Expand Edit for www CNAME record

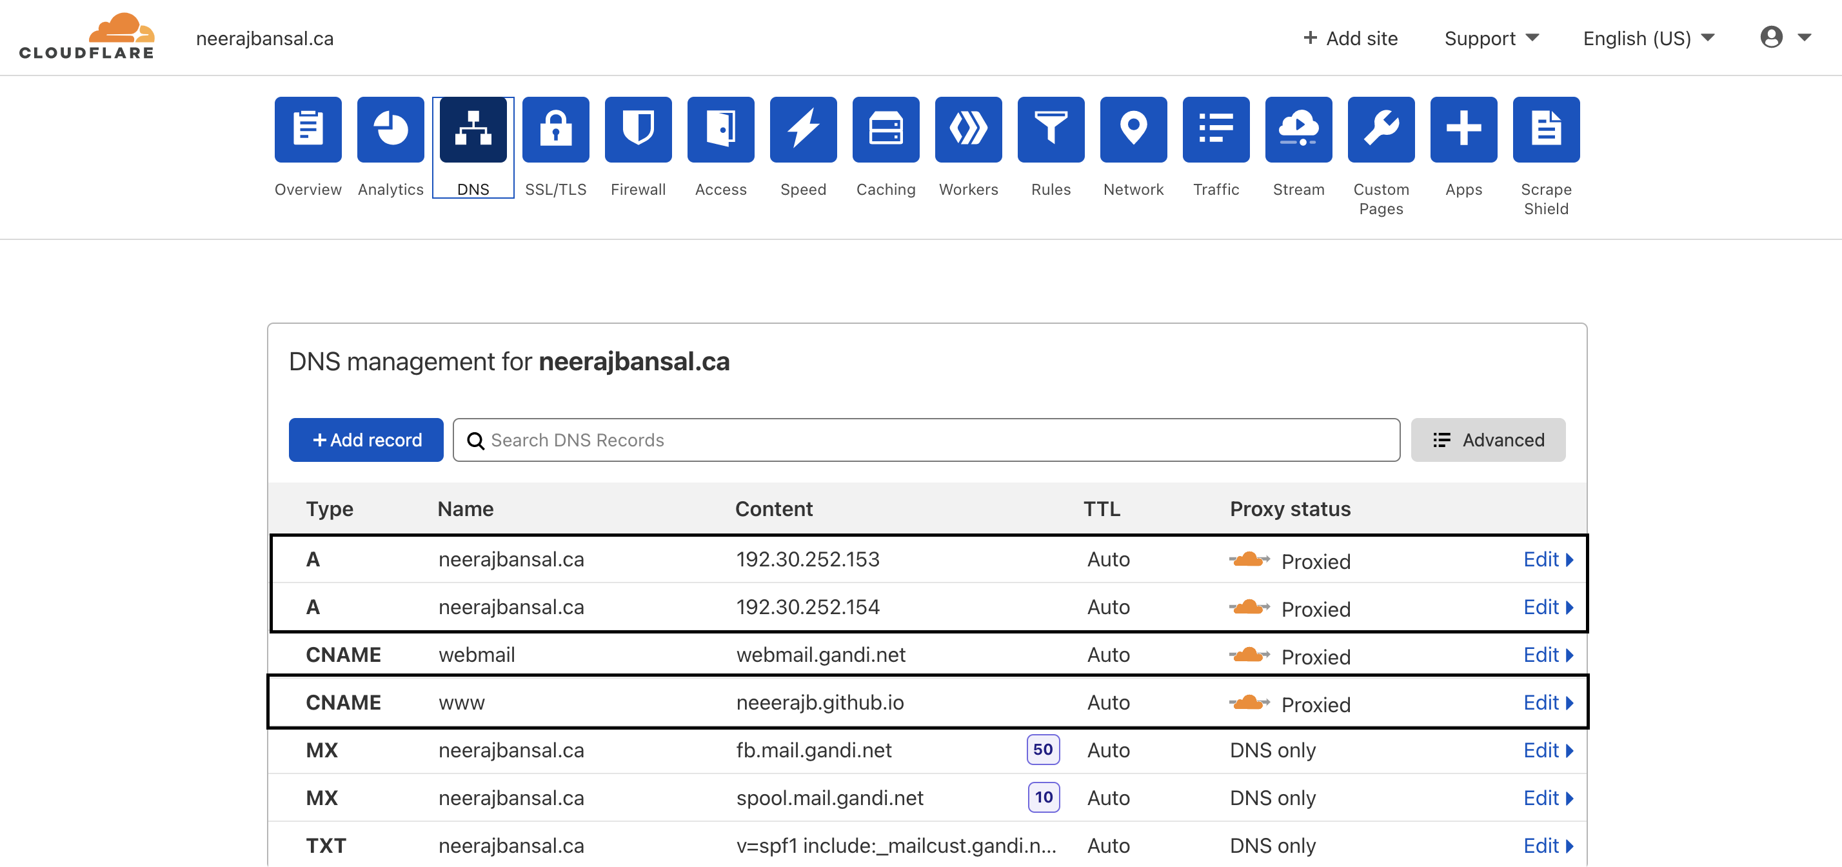click(x=1548, y=703)
